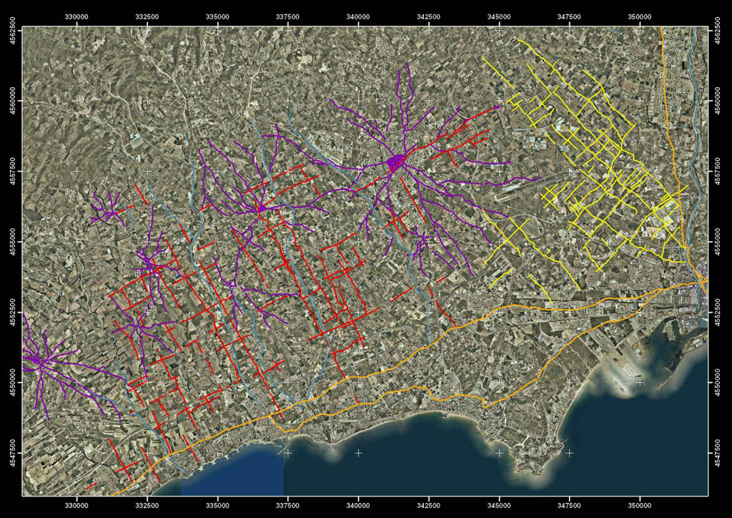This screenshot has height=518, width=732.
Task: Click the 350000 label on the bottom axis
Action: [x=640, y=504]
